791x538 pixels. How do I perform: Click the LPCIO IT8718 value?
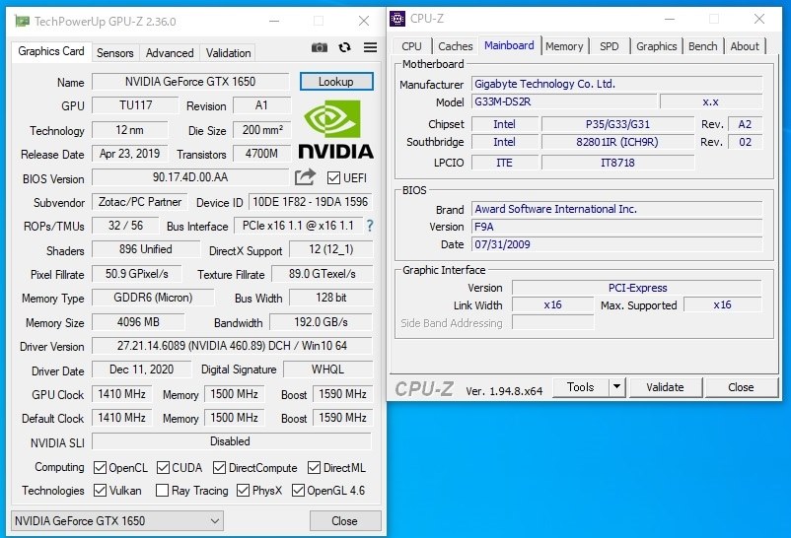pyautogui.click(x=617, y=163)
